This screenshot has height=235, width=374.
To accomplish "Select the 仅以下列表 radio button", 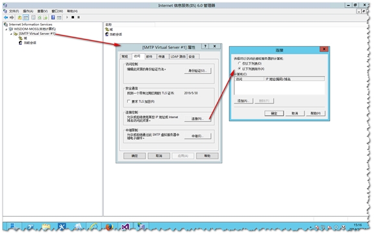I will (240, 63).
